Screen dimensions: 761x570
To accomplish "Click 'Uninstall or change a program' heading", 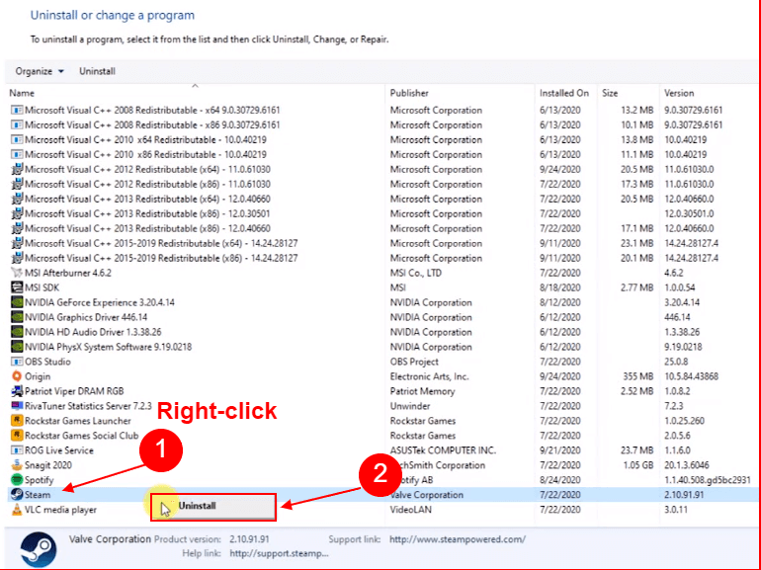I will click(x=113, y=15).
